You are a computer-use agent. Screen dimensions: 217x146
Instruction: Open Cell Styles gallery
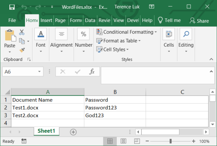point(112,50)
